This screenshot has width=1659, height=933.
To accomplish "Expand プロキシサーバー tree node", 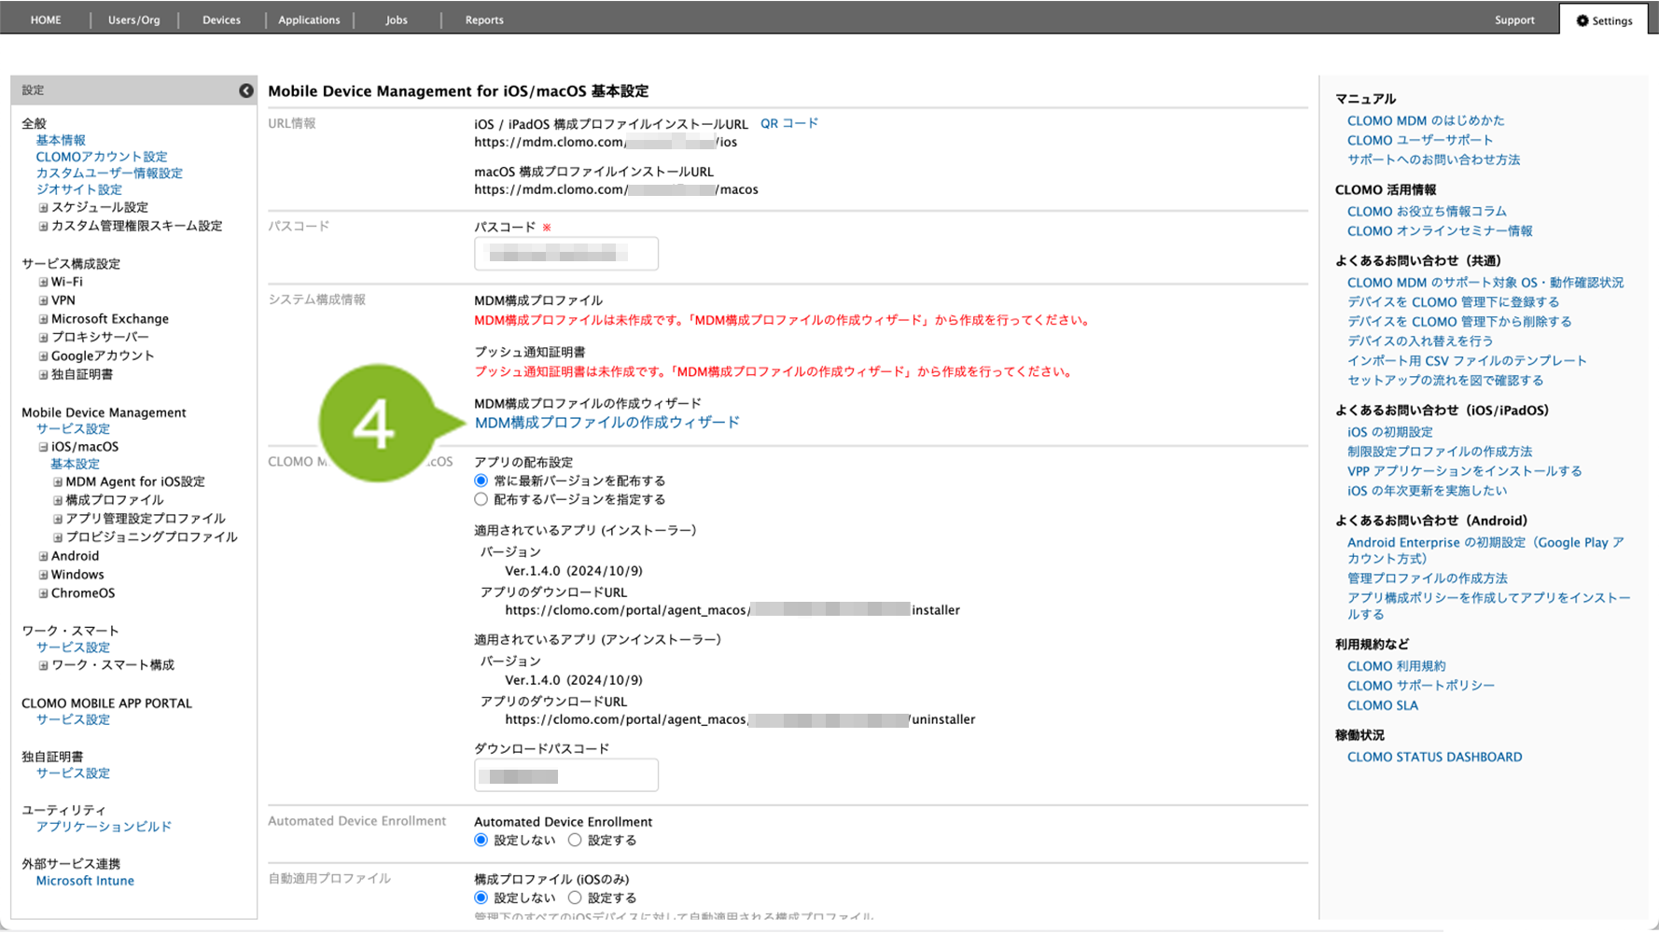I will 43,337.
